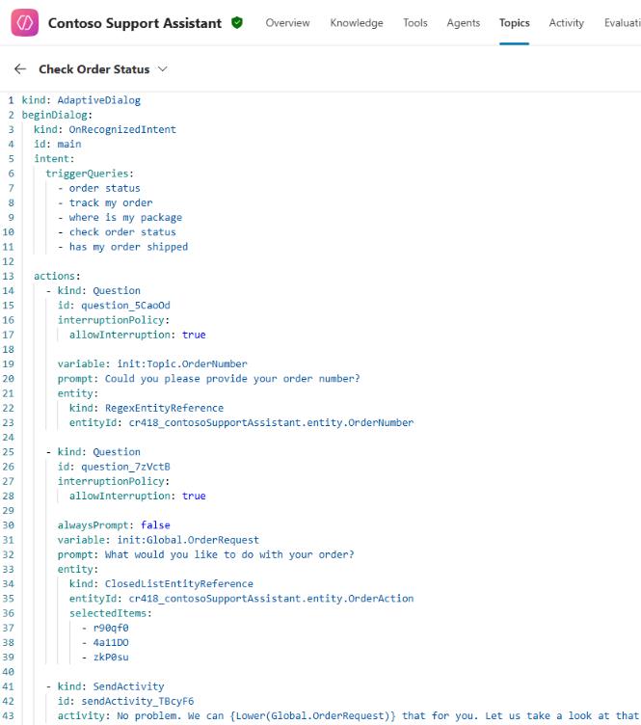Image resolution: width=641 pixels, height=725 pixels.
Task: Click the 'where is my package' trigger query
Action: click(124, 218)
